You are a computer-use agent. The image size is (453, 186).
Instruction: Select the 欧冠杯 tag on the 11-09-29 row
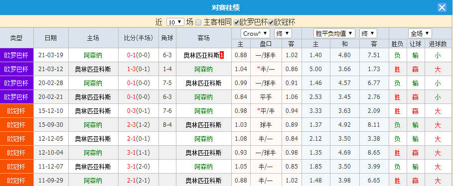(16, 181)
